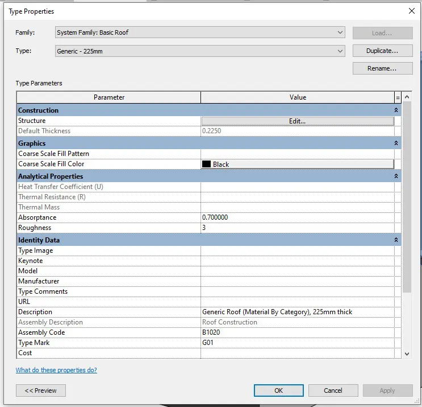Click the Value column header
Screen dimensions: 422x407
point(298,97)
